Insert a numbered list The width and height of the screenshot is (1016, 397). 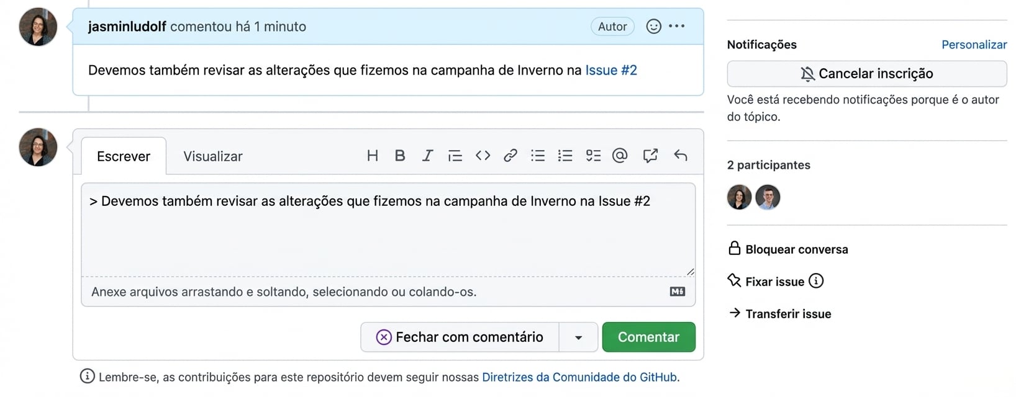click(565, 156)
